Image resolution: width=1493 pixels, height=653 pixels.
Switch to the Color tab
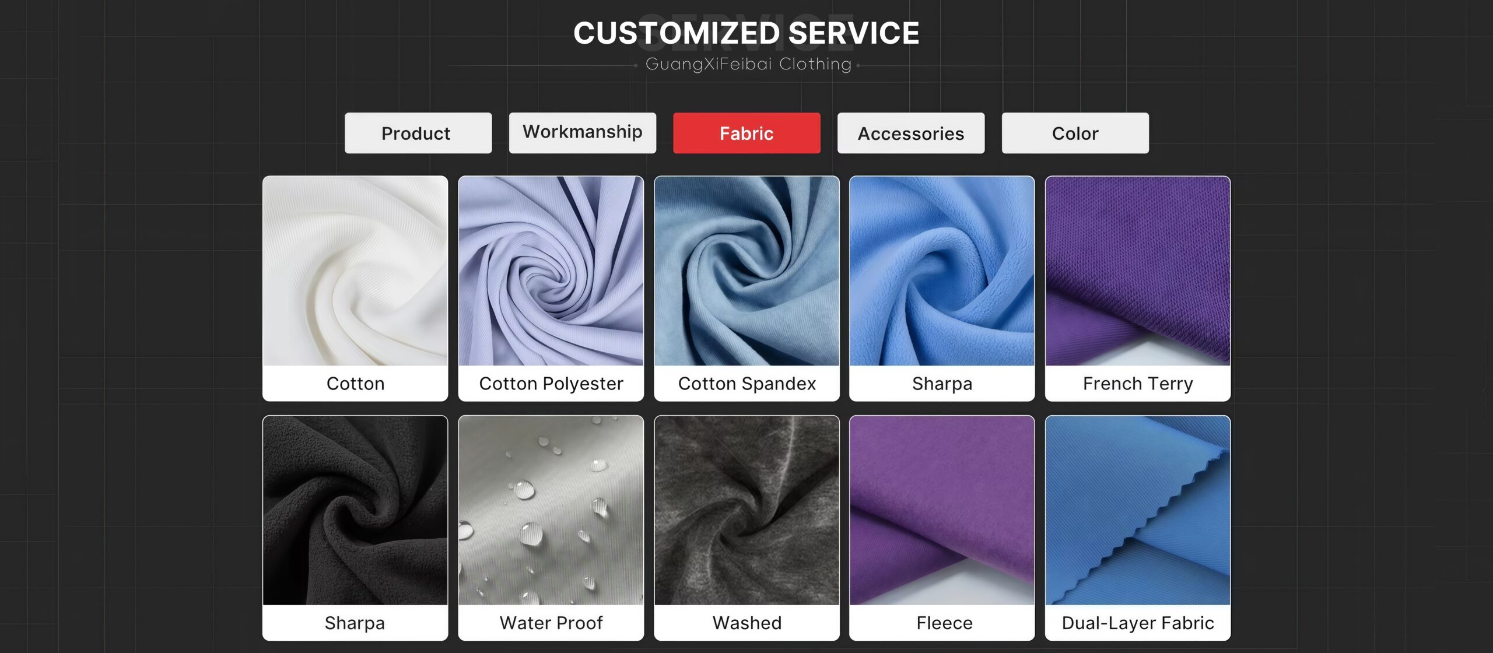tap(1075, 133)
